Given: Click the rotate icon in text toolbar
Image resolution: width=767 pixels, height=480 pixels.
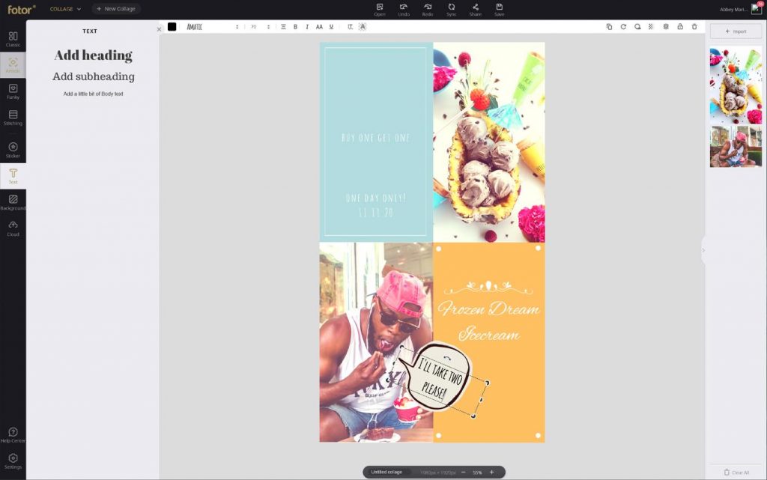Looking at the screenshot, I should coord(623,27).
